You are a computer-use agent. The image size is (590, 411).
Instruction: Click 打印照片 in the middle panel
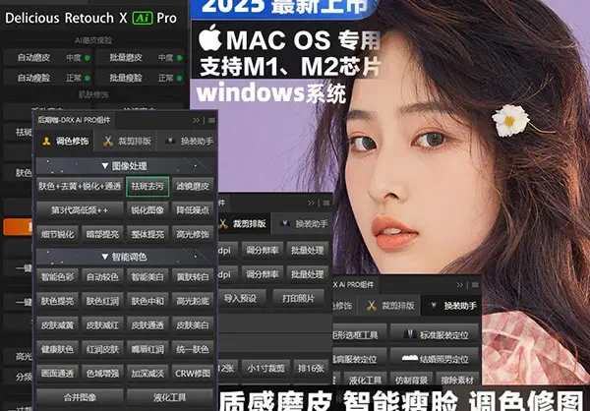[298, 299]
